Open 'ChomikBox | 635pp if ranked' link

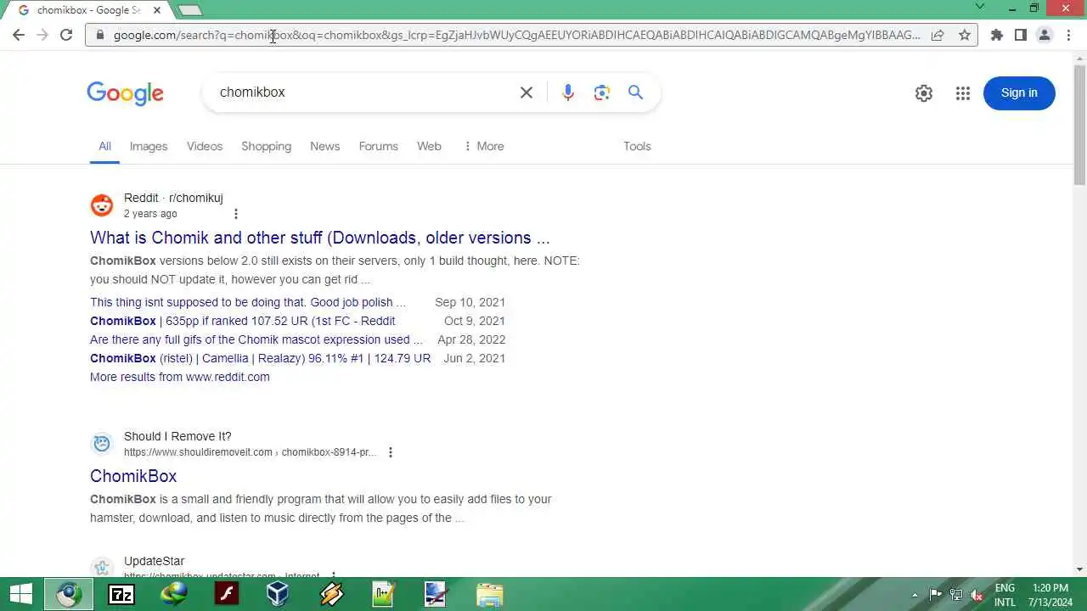click(x=242, y=321)
